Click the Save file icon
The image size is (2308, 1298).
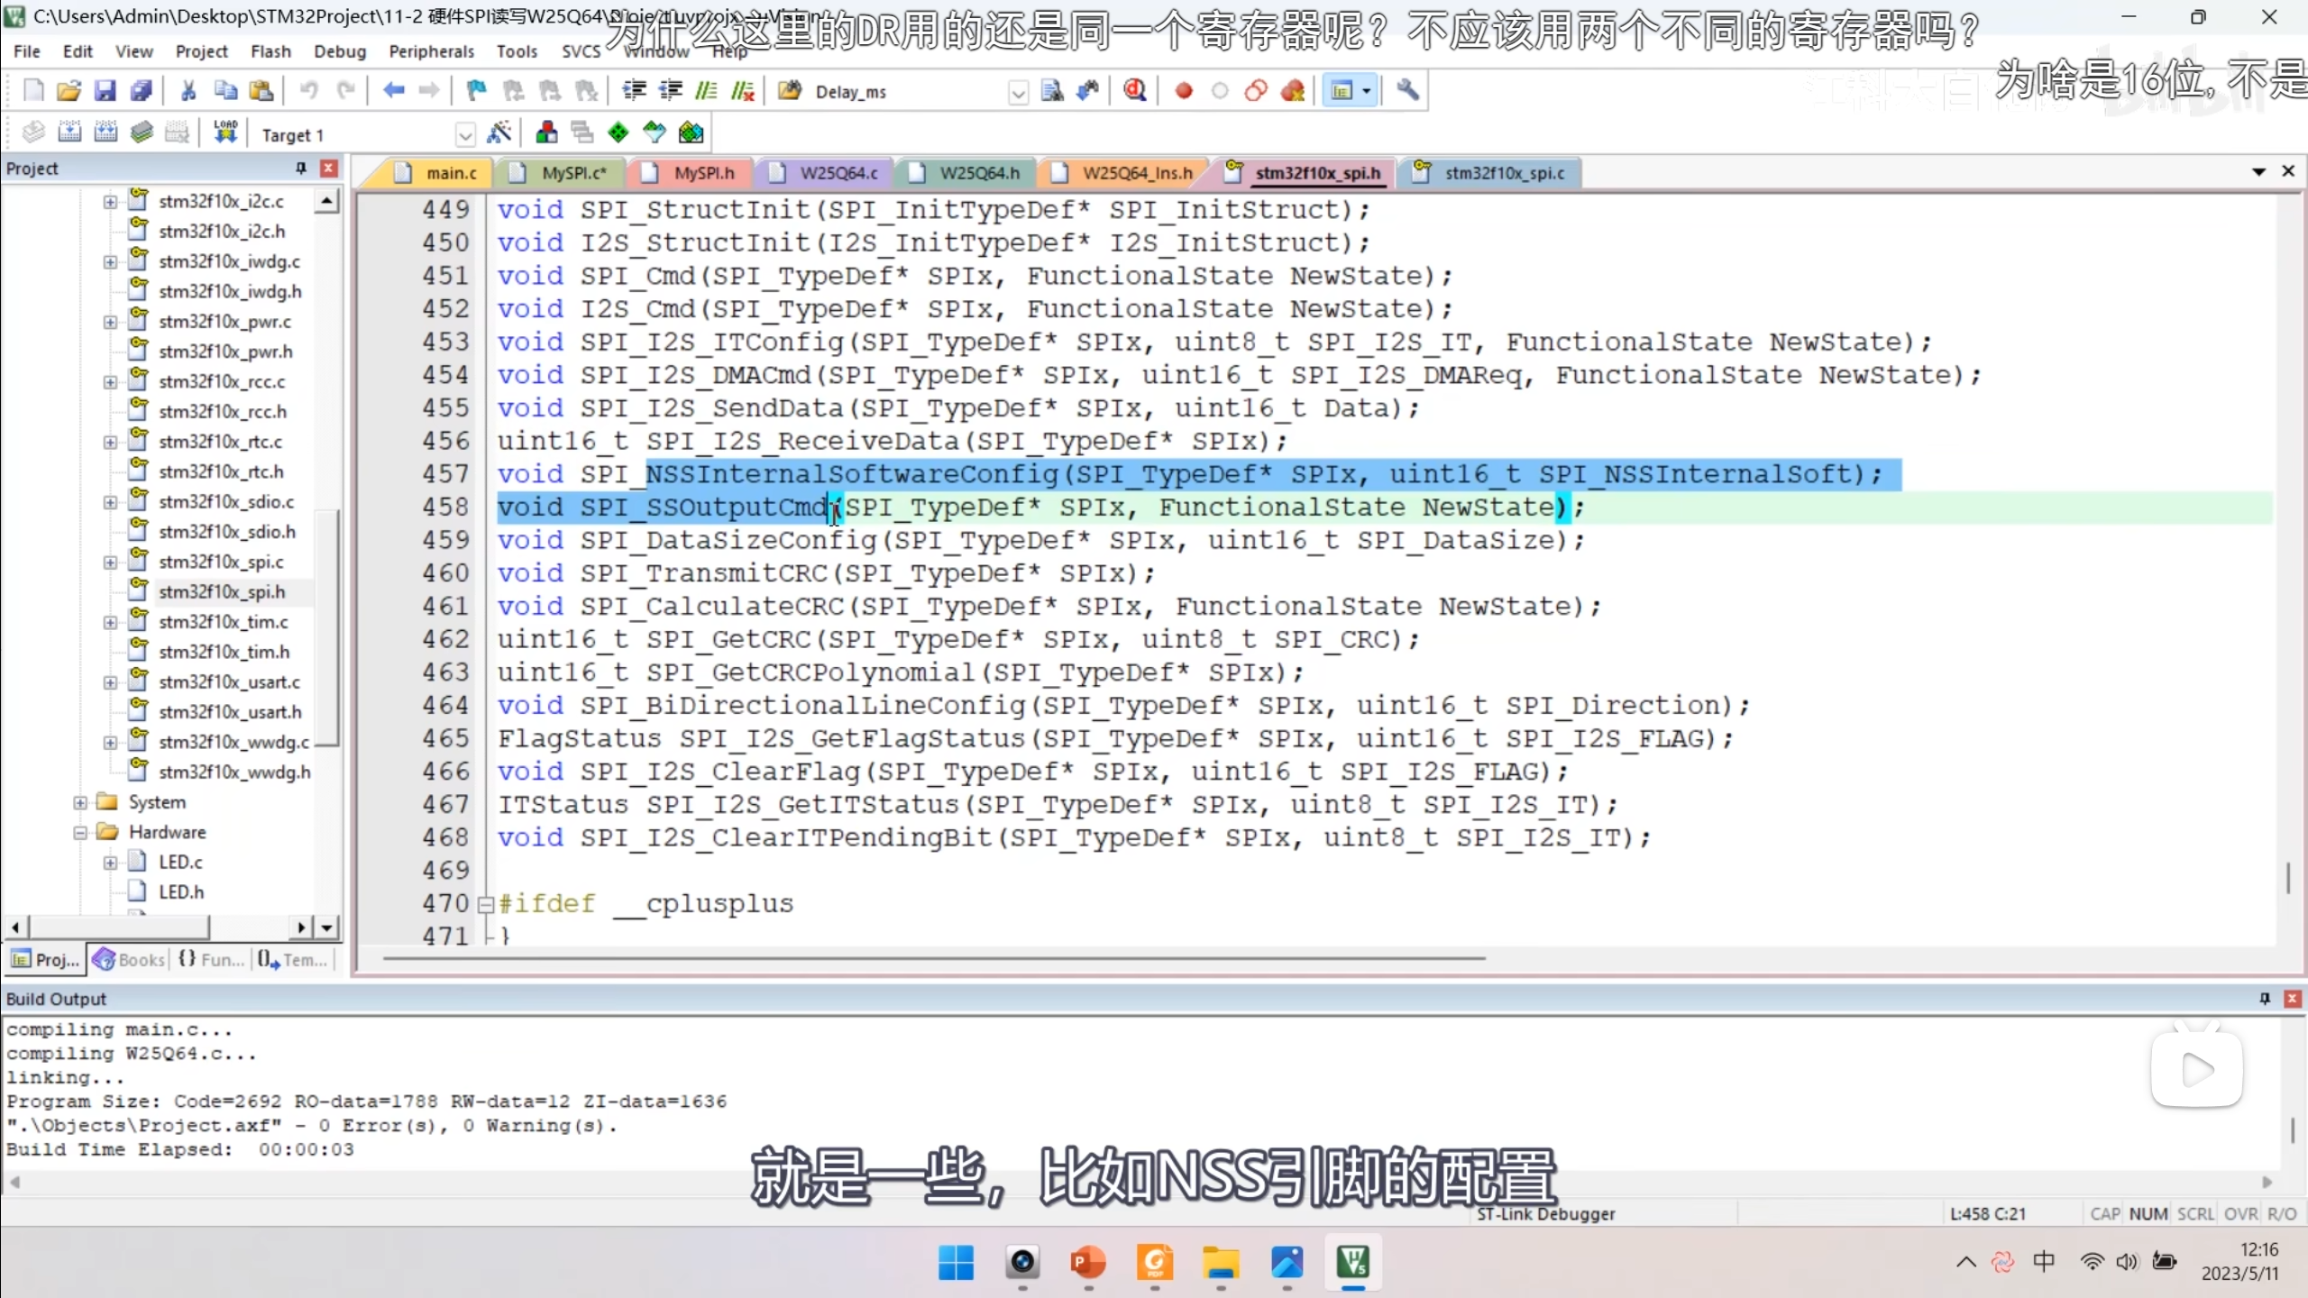(105, 90)
